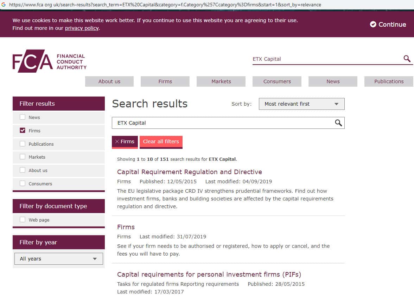Remove the Firms filter tag
Image resolution: width=414 pixels, height=297 pixels.
125,142
